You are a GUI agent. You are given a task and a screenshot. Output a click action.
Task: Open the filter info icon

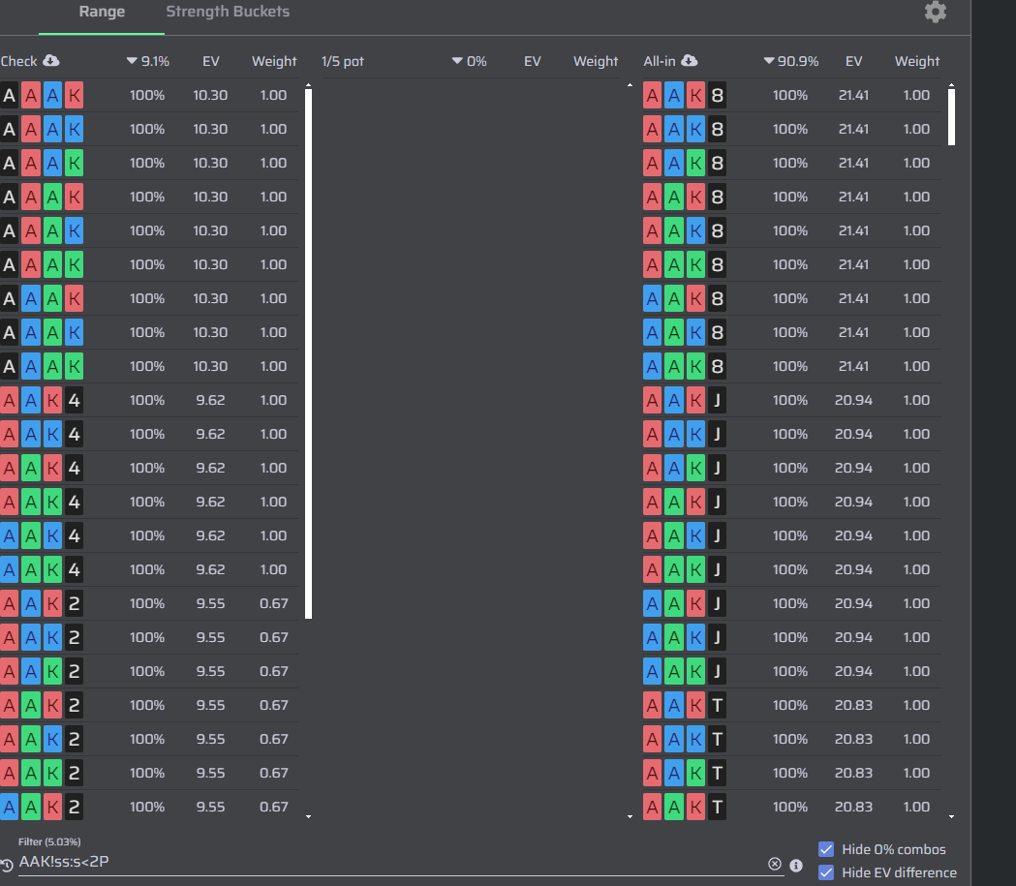[796, 866]
